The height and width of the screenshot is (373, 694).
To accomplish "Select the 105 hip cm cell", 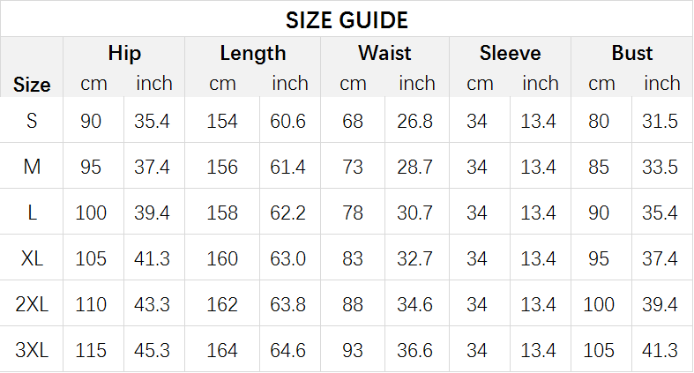I will click(91, 258).
